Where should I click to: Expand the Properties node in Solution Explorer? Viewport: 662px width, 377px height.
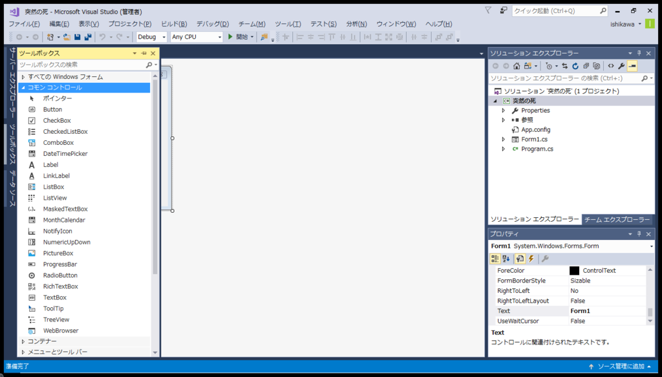click(x=503, y=110)
